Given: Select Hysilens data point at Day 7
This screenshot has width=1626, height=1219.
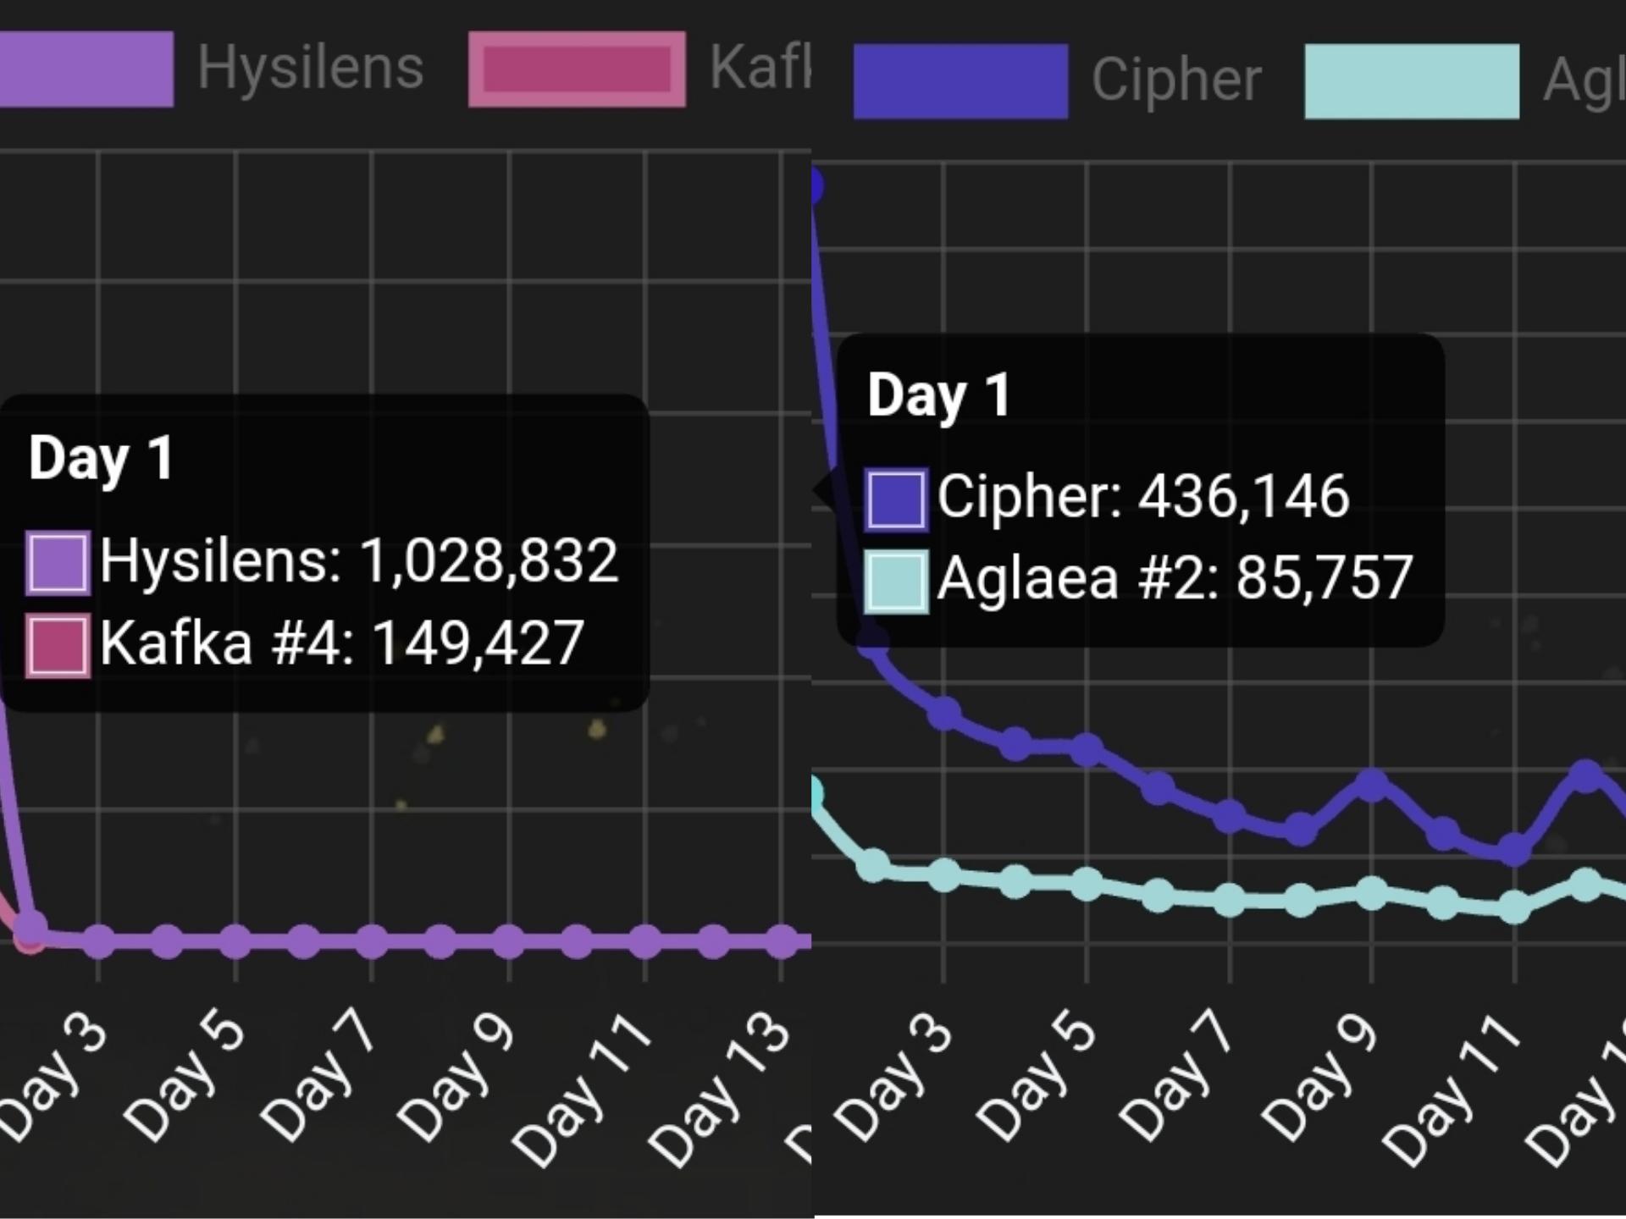Looking at the screenshot, I should point(371,941).
